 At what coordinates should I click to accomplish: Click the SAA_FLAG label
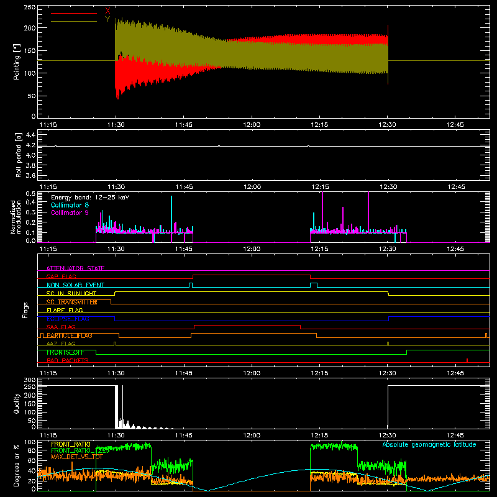click(61, 327)
